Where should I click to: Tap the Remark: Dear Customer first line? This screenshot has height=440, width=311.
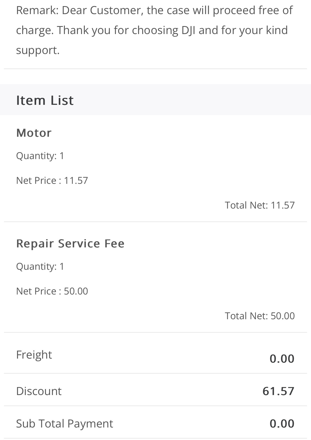154,10
